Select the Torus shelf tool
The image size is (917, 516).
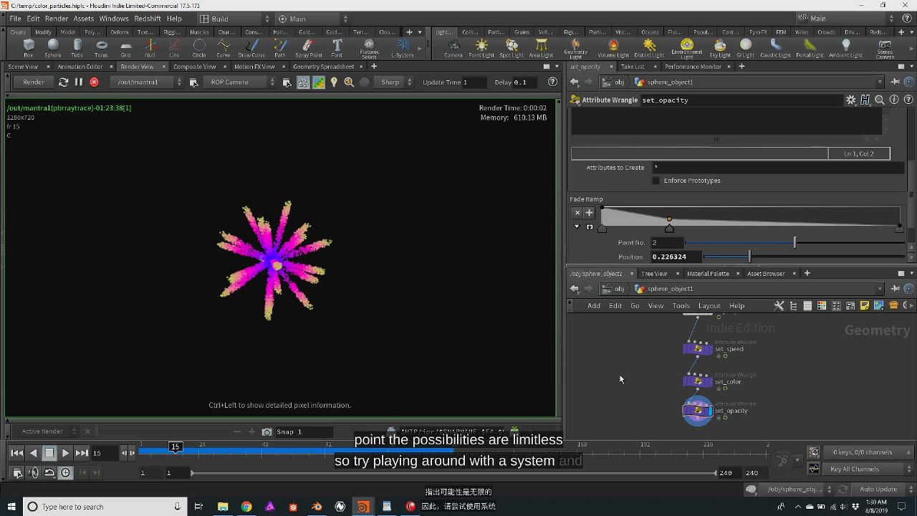pos(101,48)
